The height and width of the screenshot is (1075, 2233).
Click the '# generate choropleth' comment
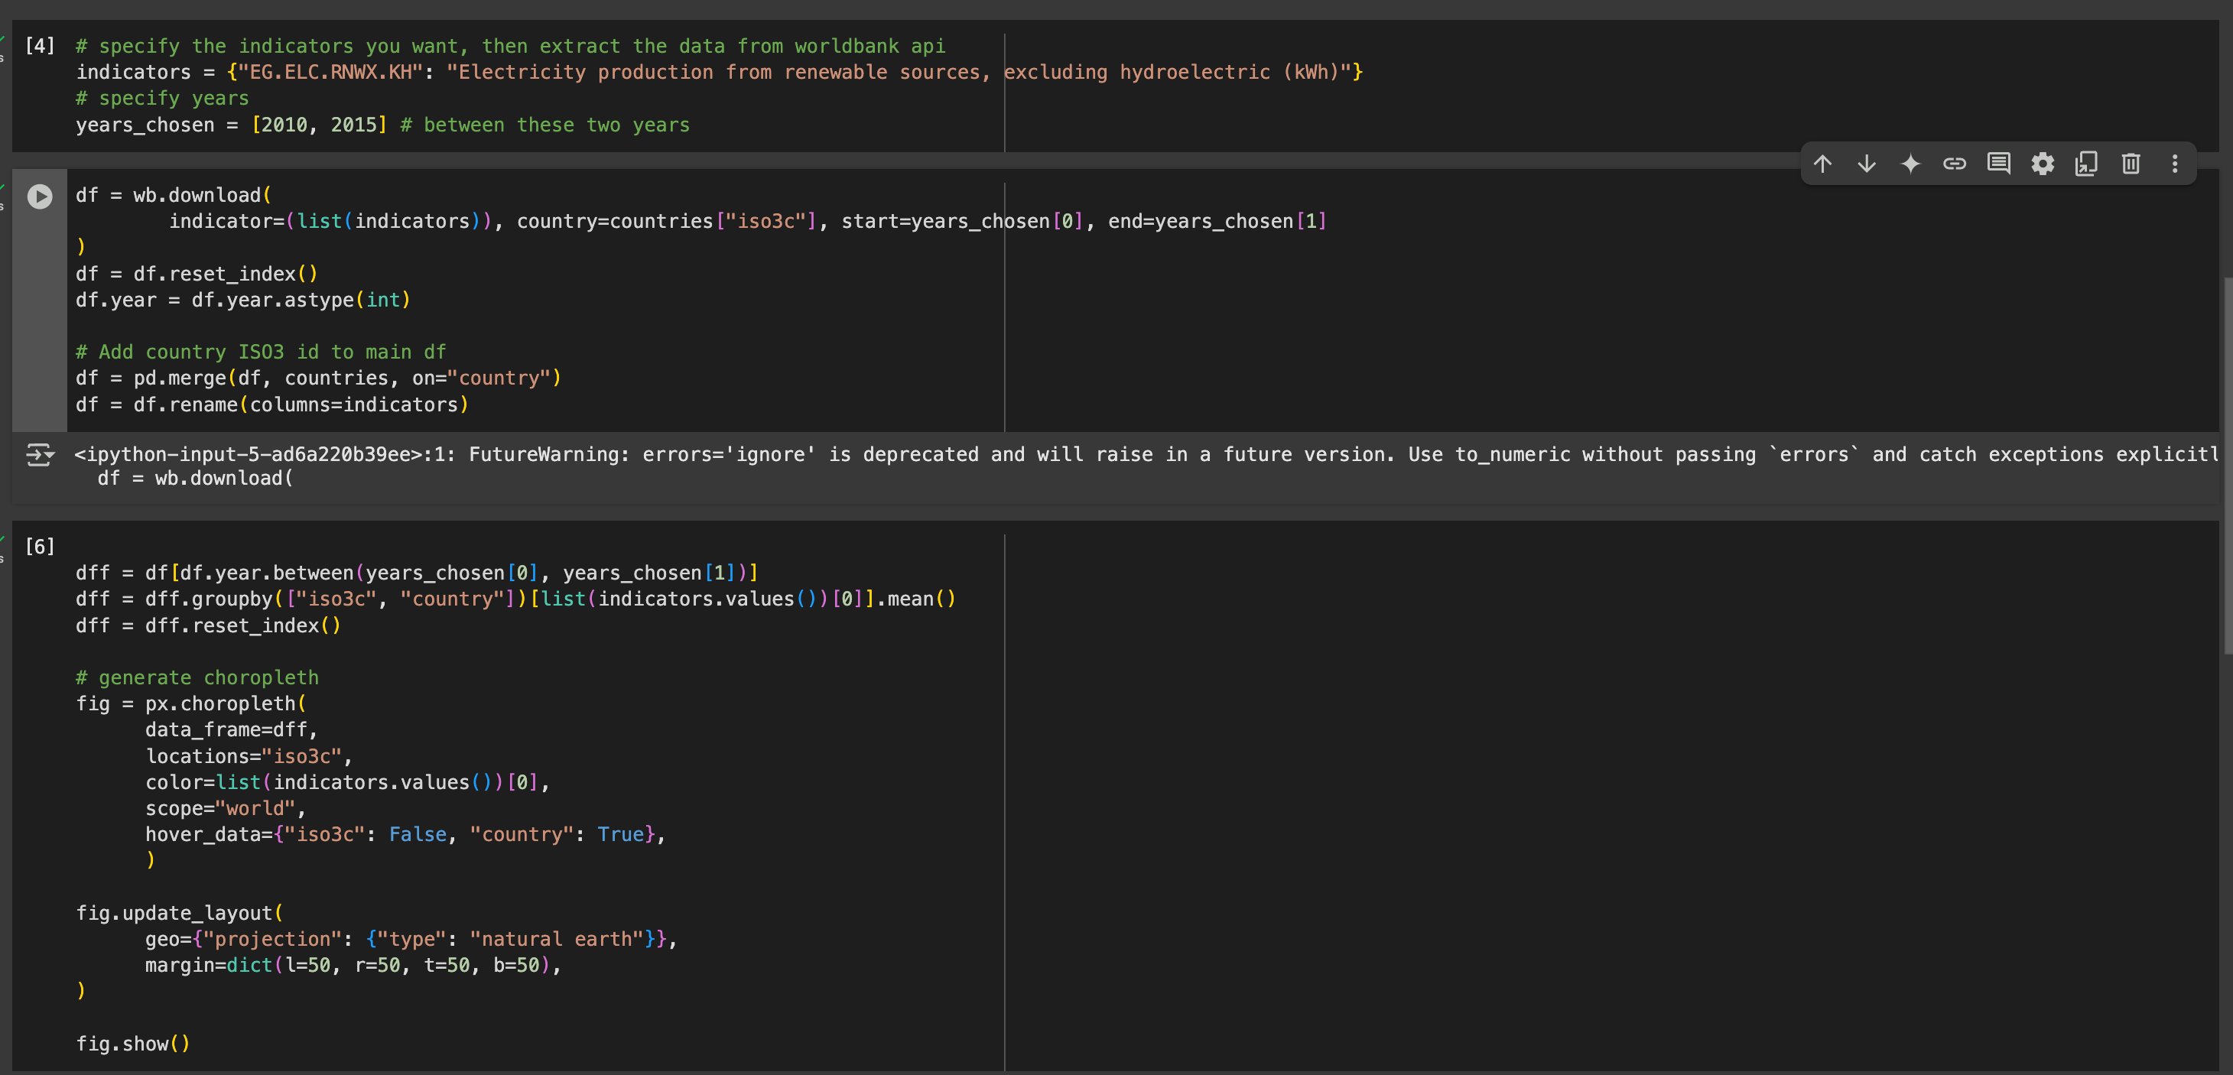coord(197,678)
